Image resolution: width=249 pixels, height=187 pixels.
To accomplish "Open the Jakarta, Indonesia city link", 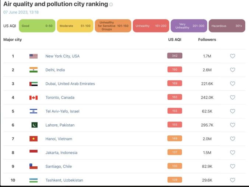I will click(x=62, y=153).
